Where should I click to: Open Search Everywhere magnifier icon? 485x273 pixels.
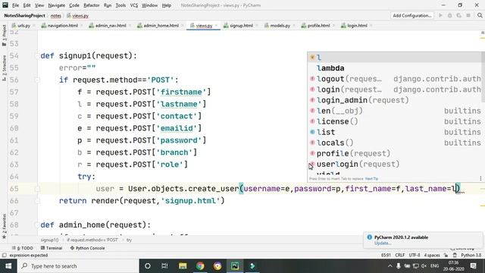[x=480, y=15]
